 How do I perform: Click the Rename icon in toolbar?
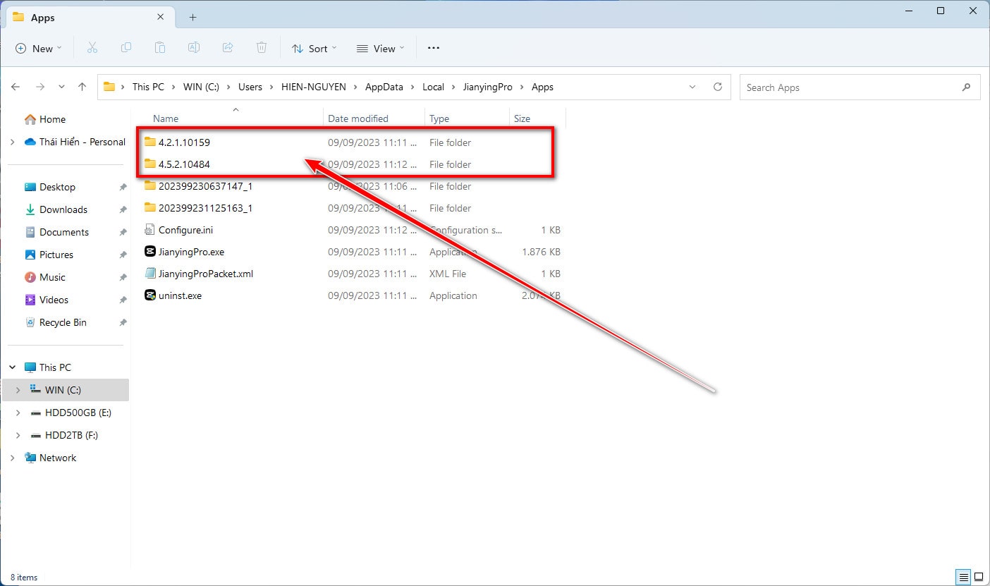click(x=194, y=48)
